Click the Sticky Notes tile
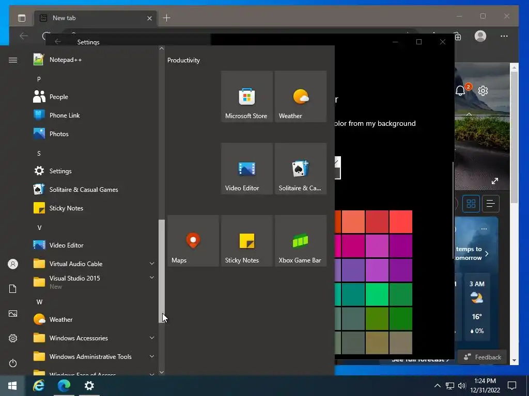 (x=246, y=241)
